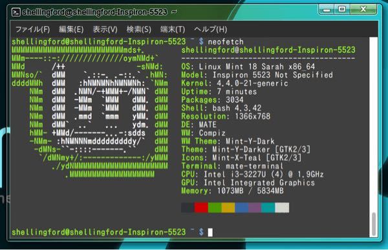Open the ヘルプ(H) menu
This screenshot has height=250, width=388.
[x=211, y=30]
